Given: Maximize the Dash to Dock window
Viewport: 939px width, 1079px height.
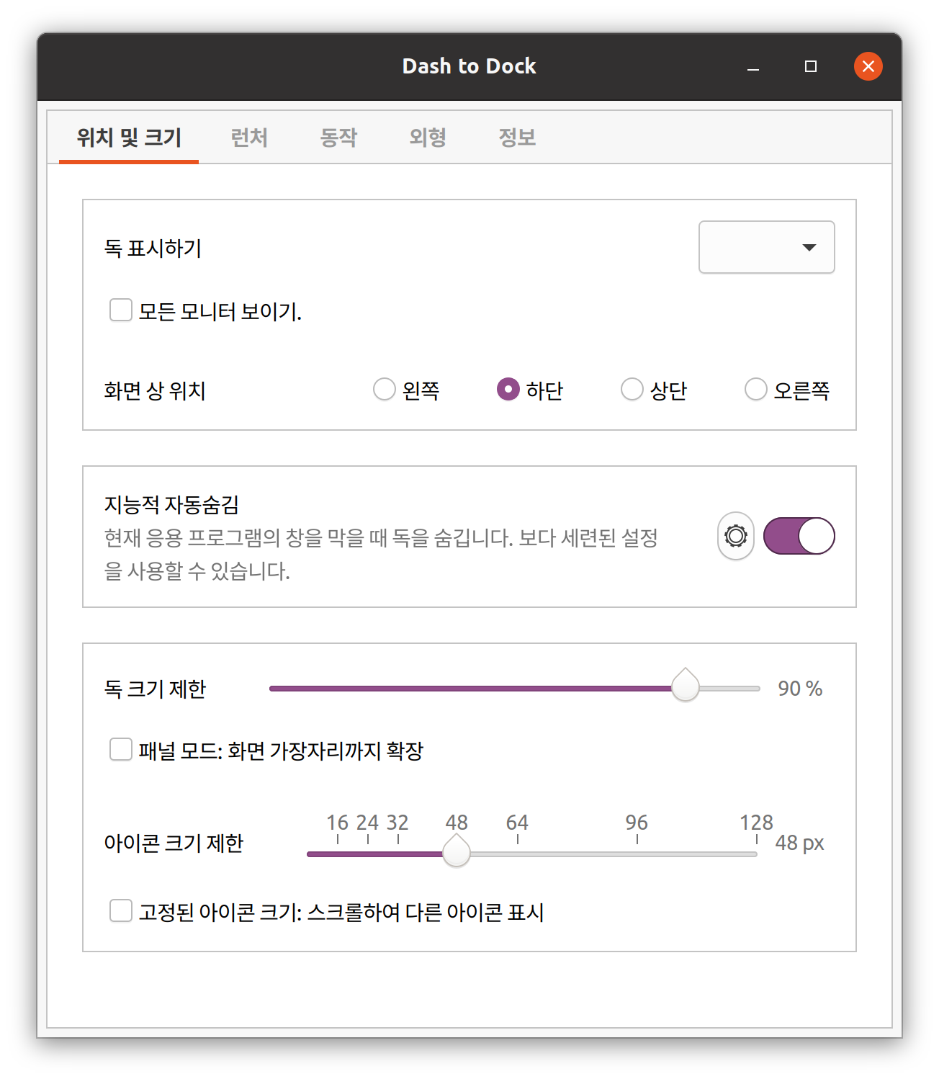Looking at the screenshot, I should [811, 66].
